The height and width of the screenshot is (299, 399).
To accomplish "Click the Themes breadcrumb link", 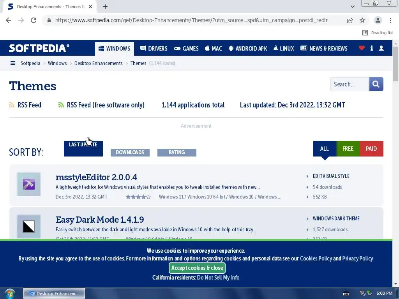I will (138, 63).
